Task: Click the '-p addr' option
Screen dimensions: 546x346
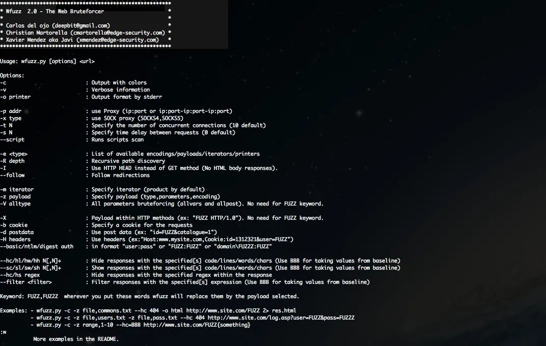Action: point(11,111)
